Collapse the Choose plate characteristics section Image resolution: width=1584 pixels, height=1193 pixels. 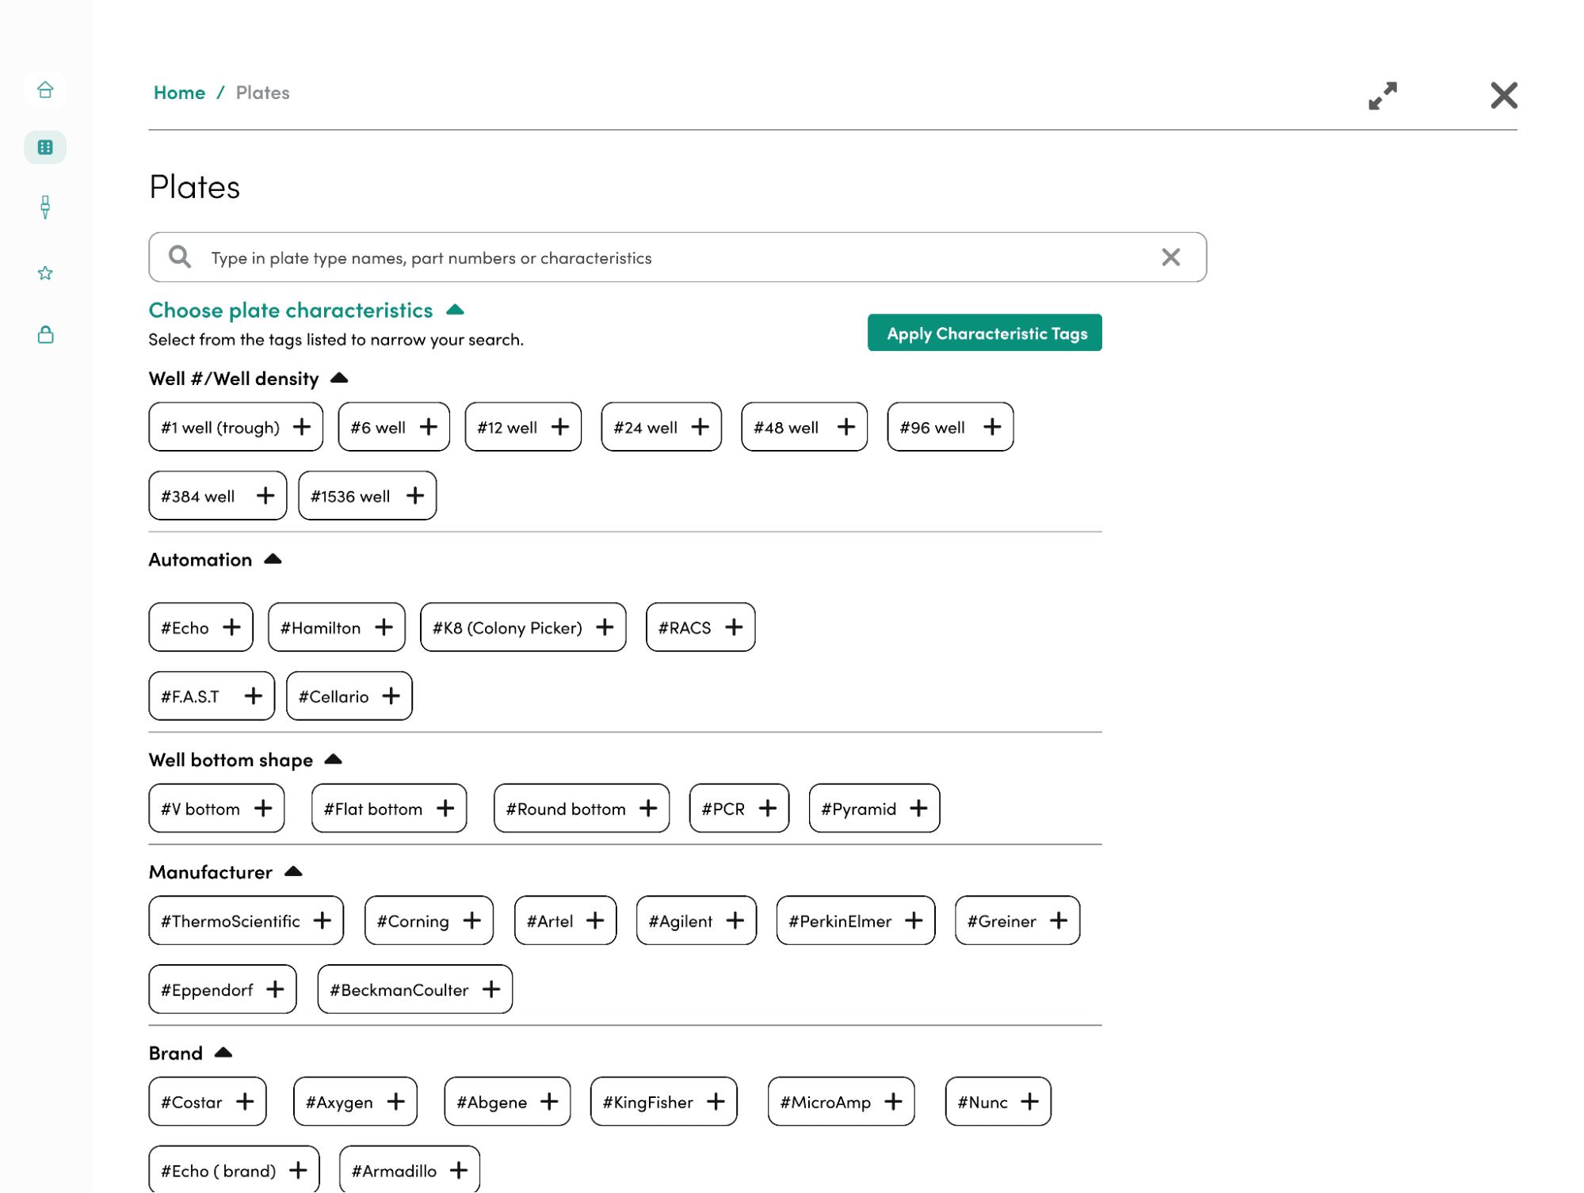(455, 310)
